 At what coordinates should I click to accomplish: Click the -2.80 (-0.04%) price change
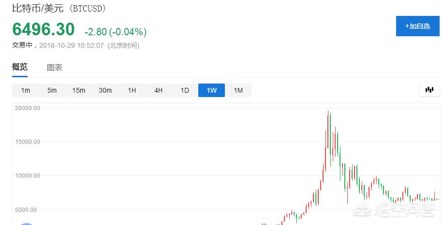point(115,32)
